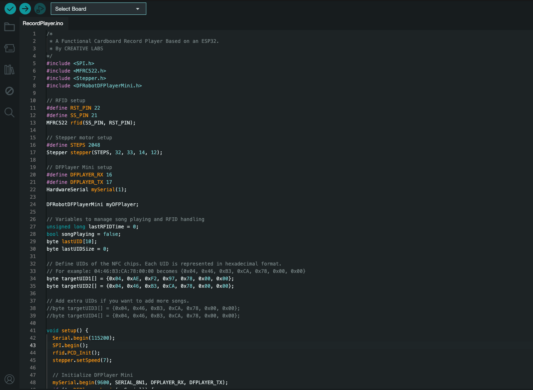
Task: Click 'stepper.setSpeed(7);' line
Action: point(82,360)
